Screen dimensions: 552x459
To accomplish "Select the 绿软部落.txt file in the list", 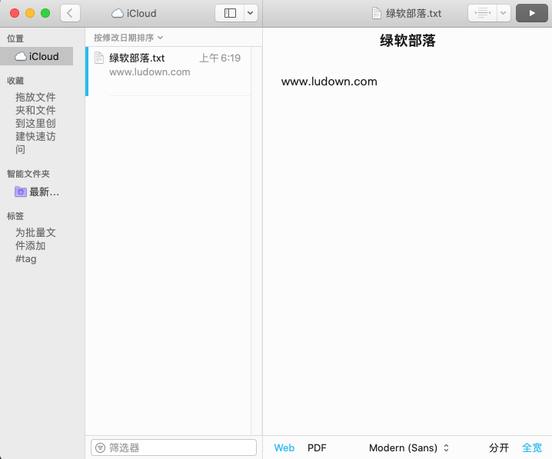I will [x=169, y=72].
